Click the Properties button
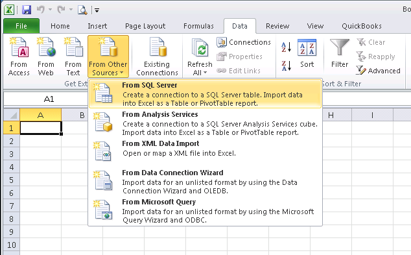The image size is (411, 255). coord(240,56)
